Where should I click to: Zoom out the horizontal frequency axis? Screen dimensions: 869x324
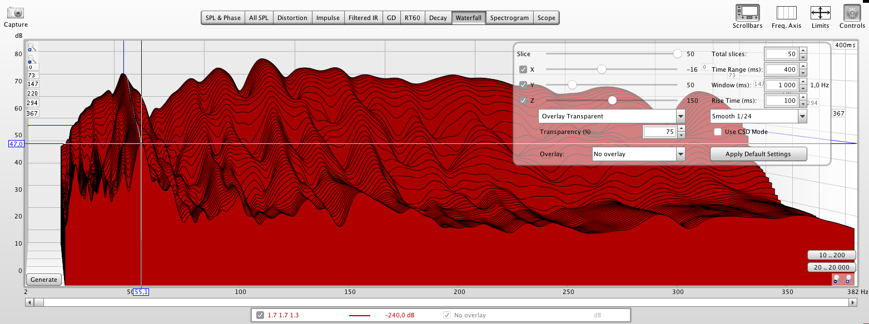836,279
